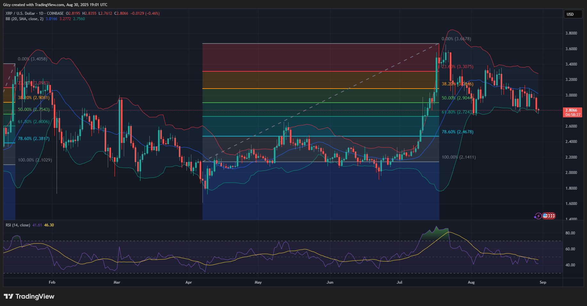This screenshot has width=587, height=306.
Task: Click the 100.00% (2.1411) Fibonacci label
Action: pos(458,157)
